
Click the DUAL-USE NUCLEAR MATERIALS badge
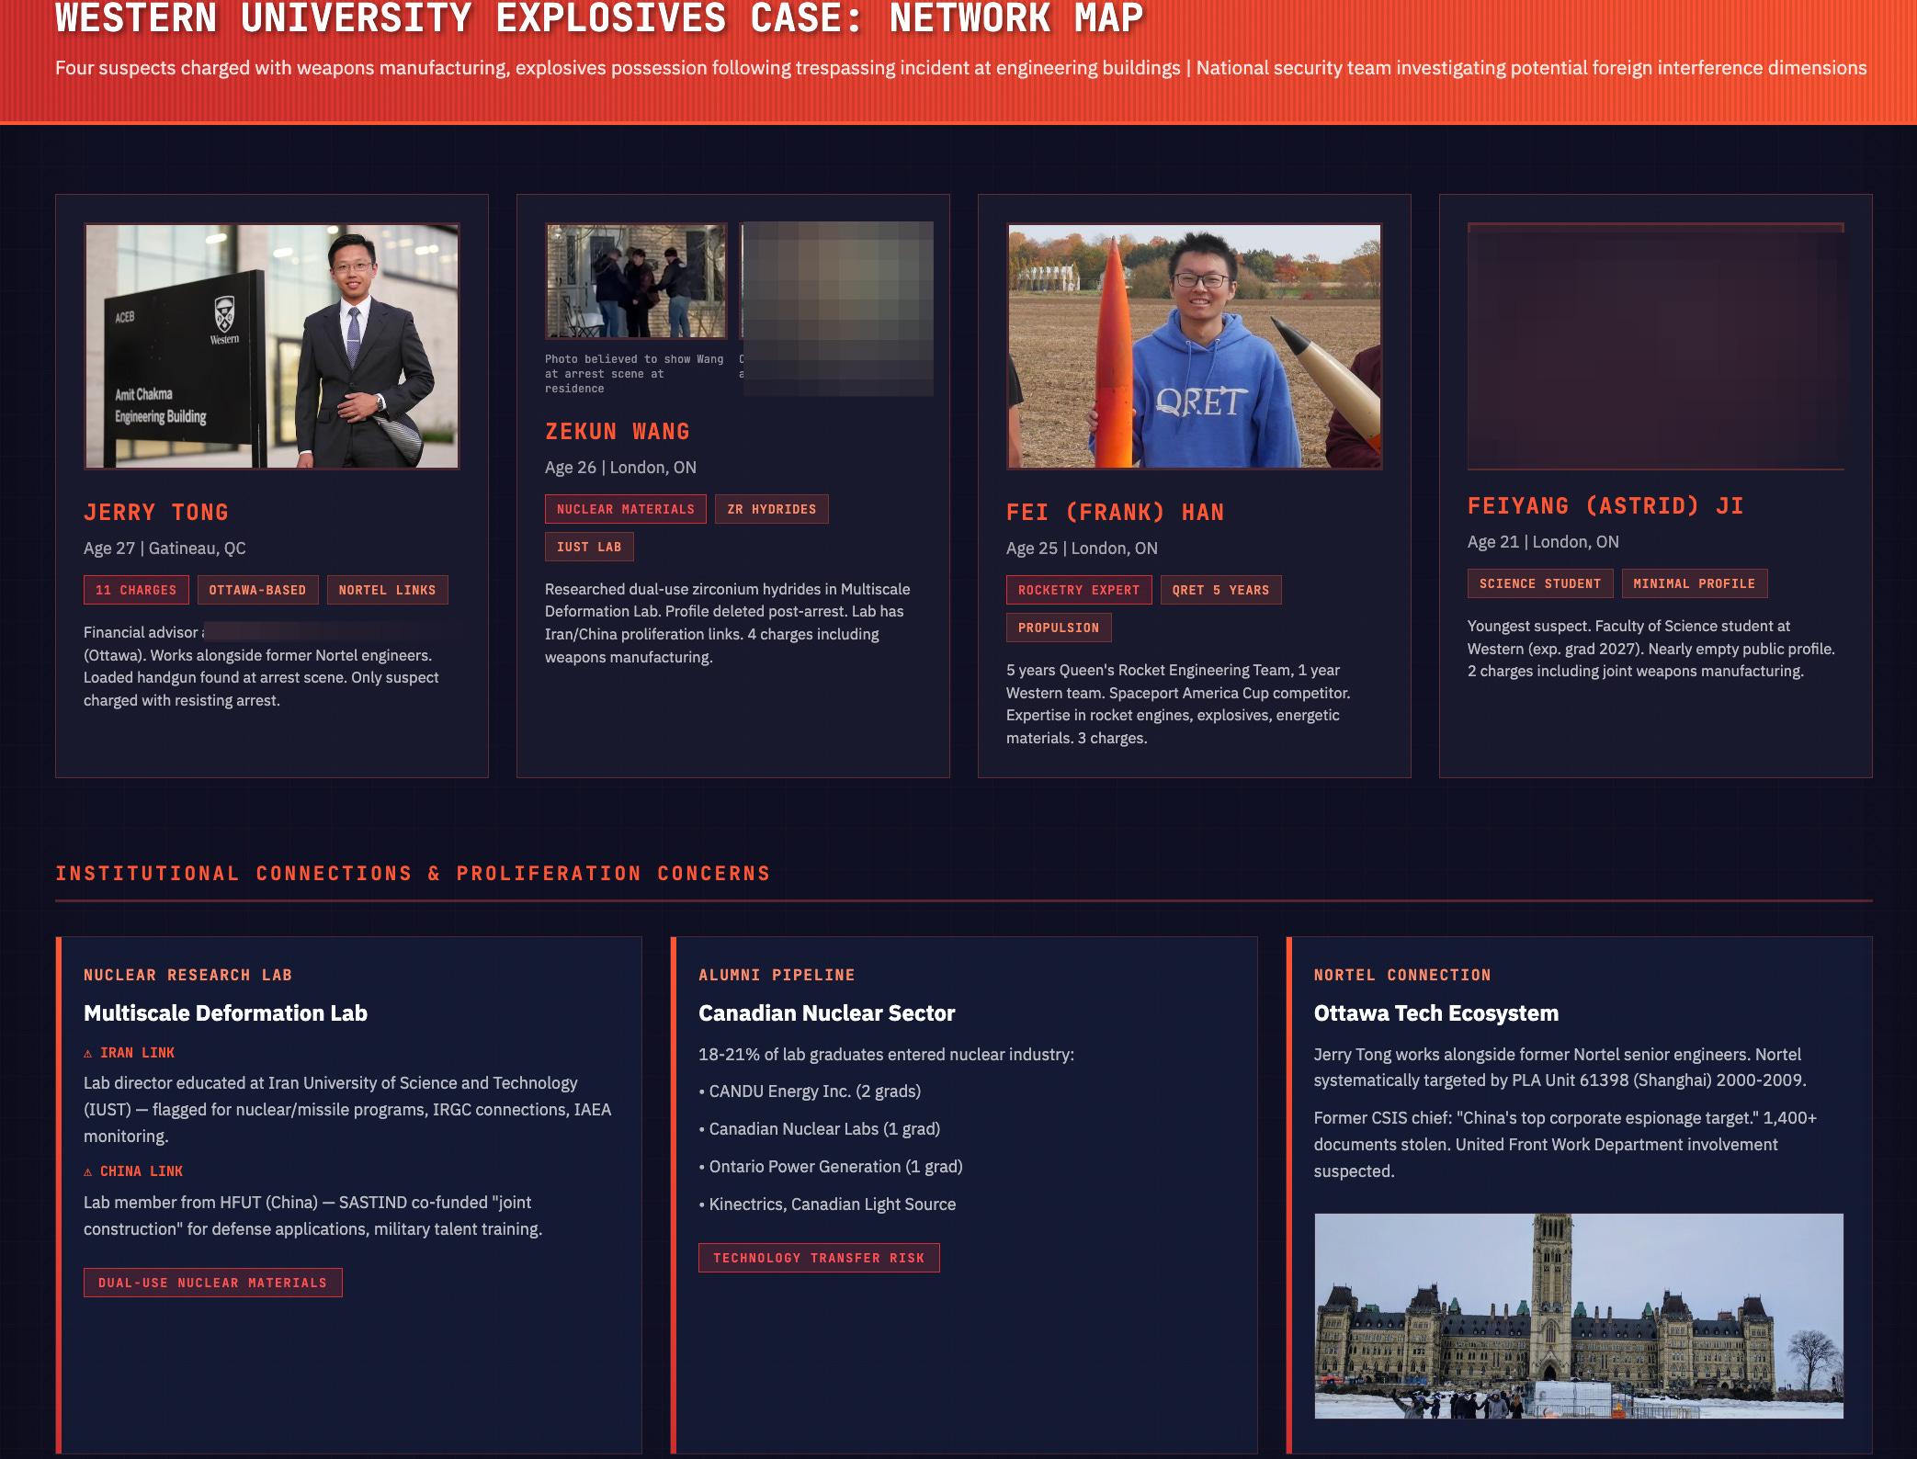point(212,1283)
